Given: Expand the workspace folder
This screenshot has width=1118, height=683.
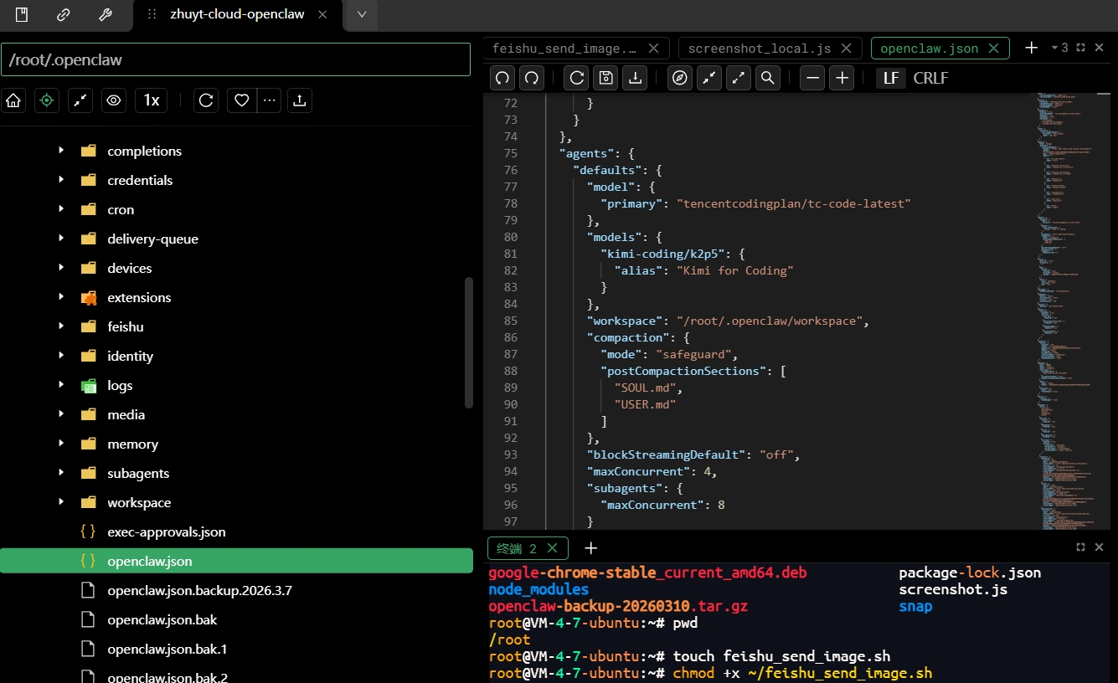Looking at the screenshot, I should [61, 502].
